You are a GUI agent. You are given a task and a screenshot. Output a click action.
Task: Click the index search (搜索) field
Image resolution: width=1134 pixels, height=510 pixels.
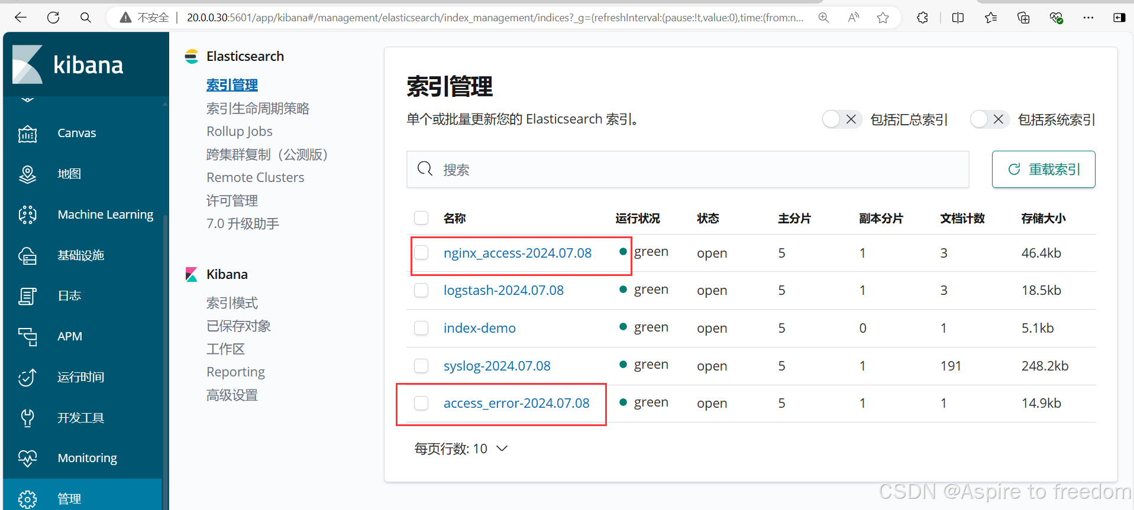tap(687, 170)
